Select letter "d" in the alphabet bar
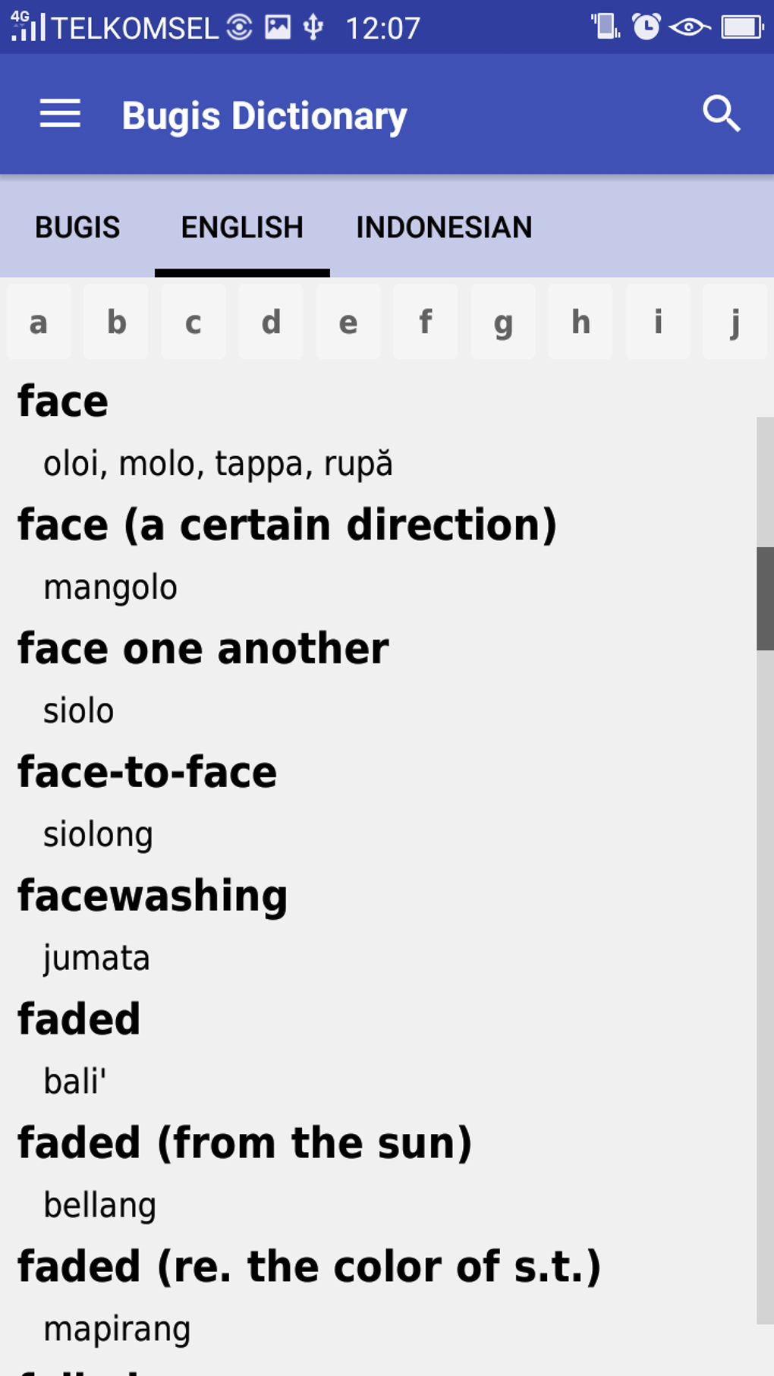This screenshot has width=774, height=1376. 270,322
